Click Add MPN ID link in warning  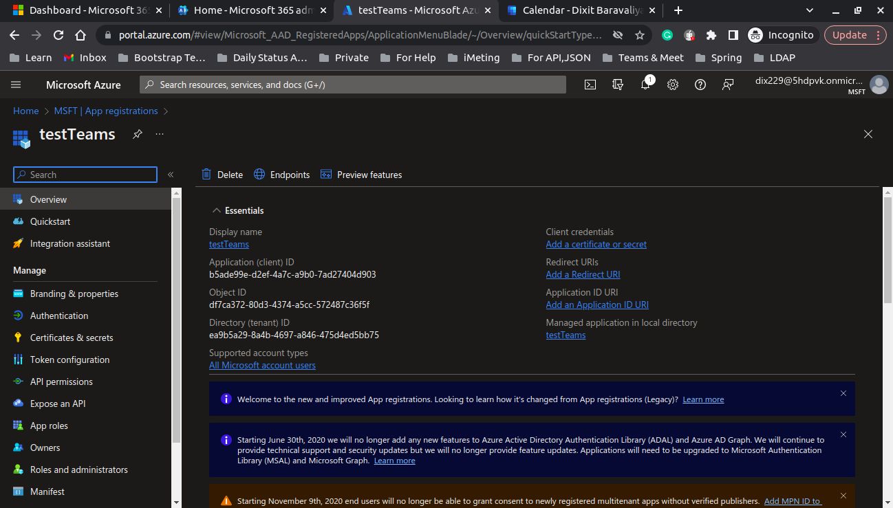pos(793,501)
